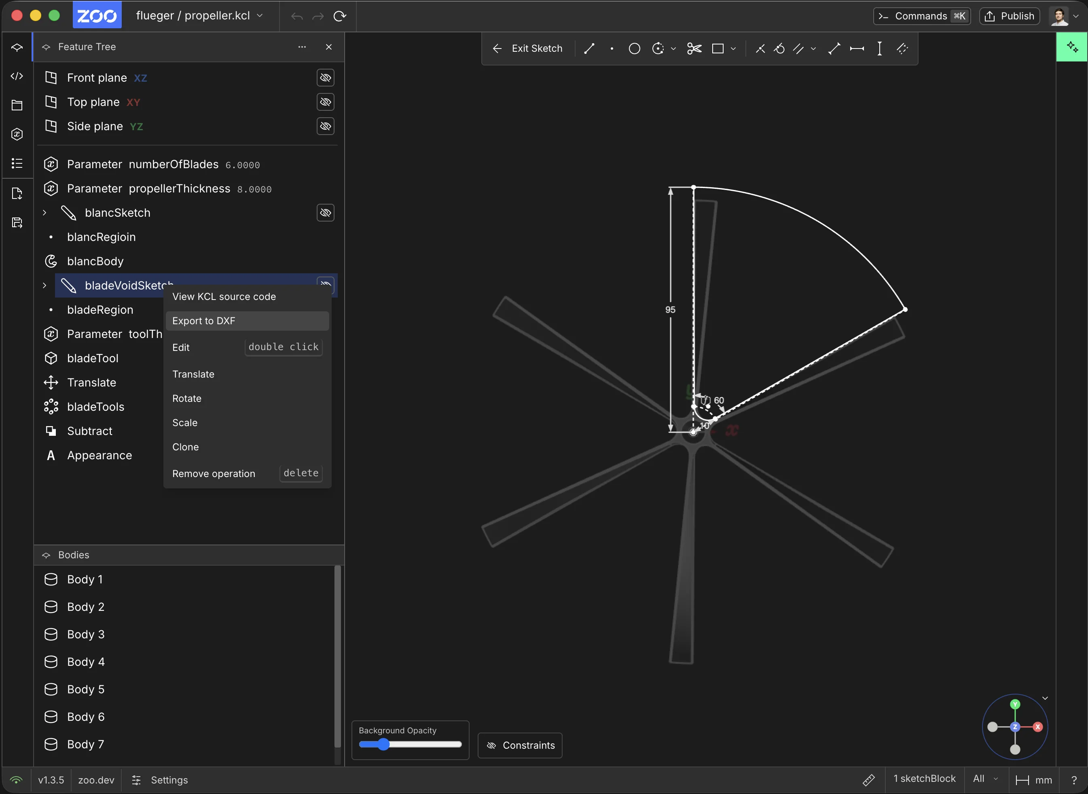This screenshot has height=794, width=1088.
Task: Toggle visibility of blancSketch
Action: 326,213
